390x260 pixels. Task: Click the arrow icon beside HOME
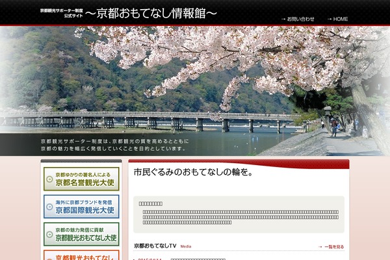click(330, 19)
